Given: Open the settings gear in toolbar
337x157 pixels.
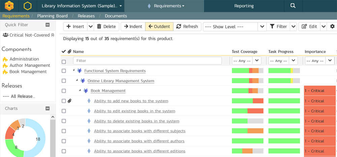Looking at the screenshot, I should pos(332,27).
